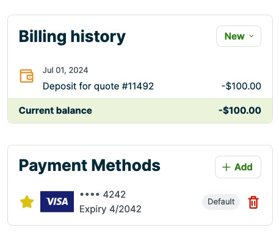Image resolution: width=279 pixels, height=233 pixels.
Task: Open Deposit for quote #11492 entry
Action: tap(98, 86)
